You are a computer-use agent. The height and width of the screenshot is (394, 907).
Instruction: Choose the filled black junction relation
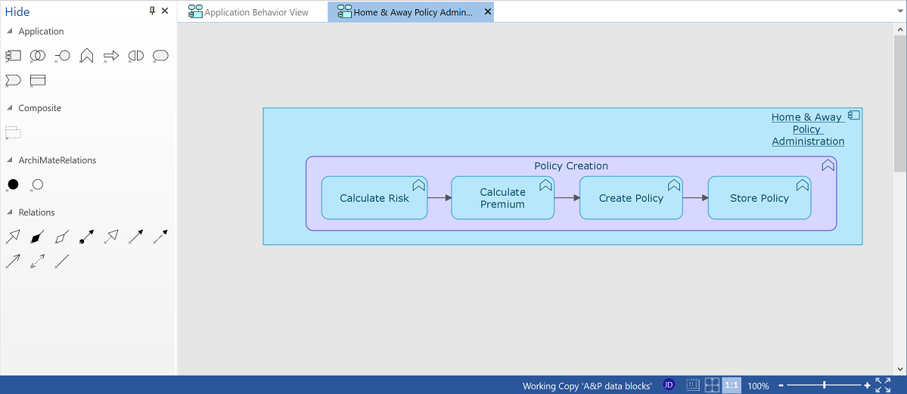(x=13, y=184)
